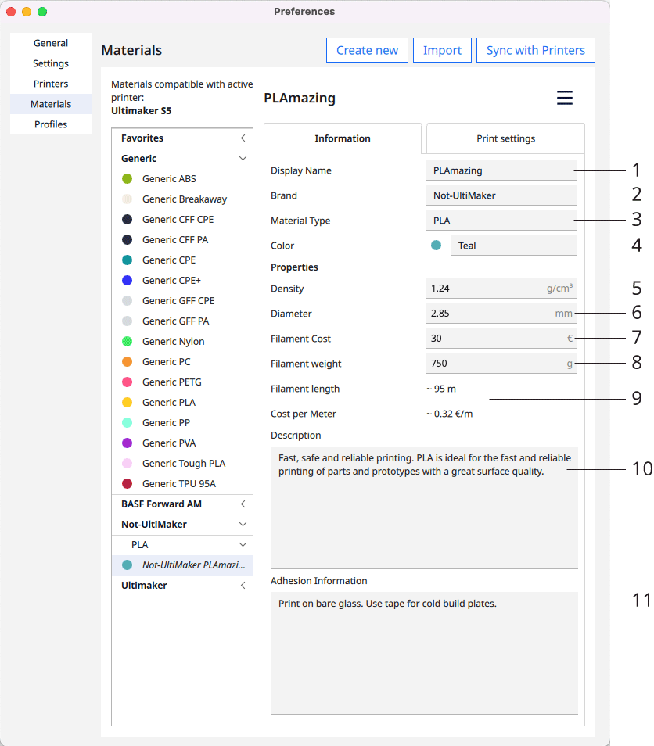Collapse the PLA subgroup under Not-UltiMaker
Viewport: 654px width, 746px height.
243,545
